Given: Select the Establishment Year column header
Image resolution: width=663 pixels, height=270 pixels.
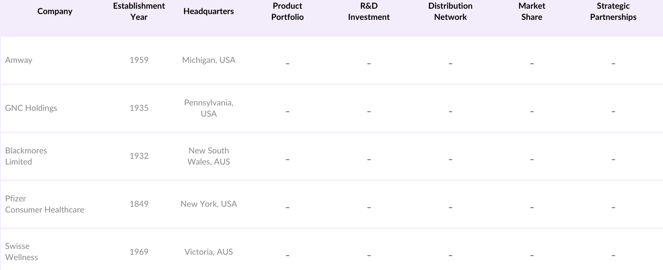Looking at the screenshot, I should pos(139,12).
